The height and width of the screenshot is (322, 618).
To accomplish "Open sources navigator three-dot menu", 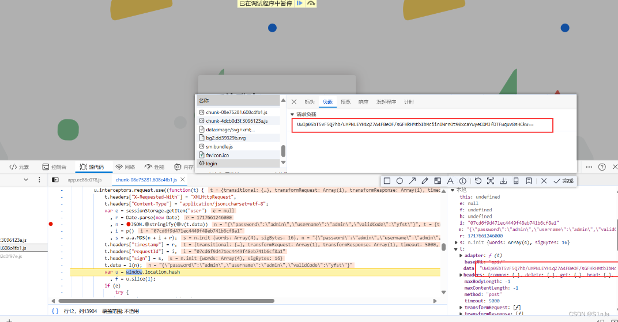I will coord(39,180).
